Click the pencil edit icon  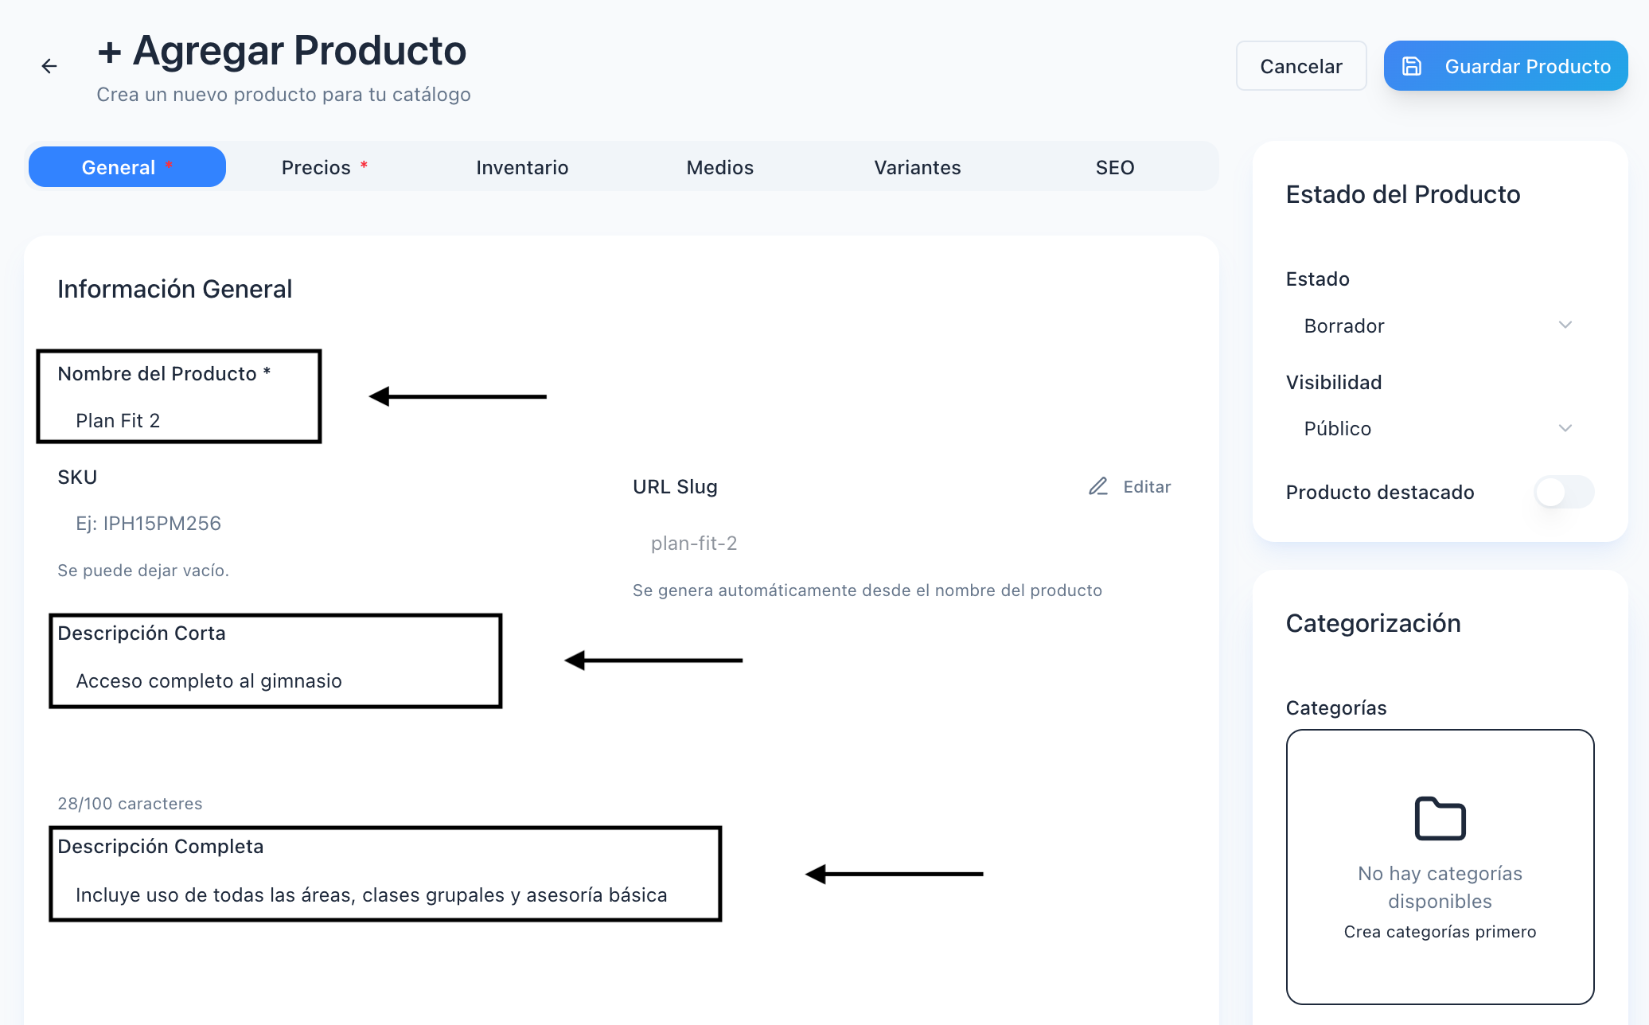pos(1098,486)
